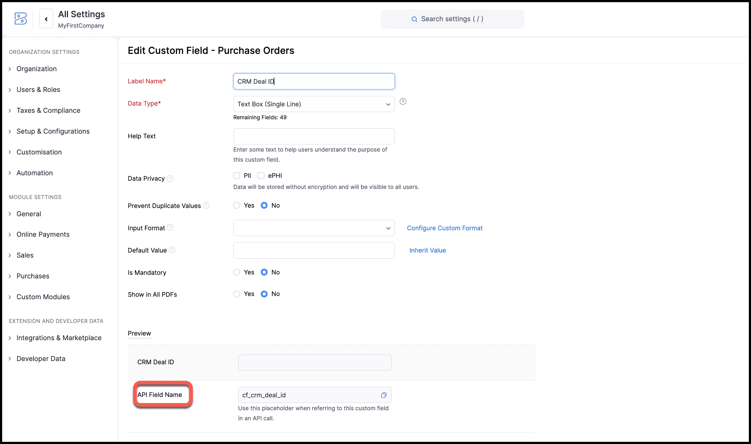Click the Input Format help icon

(x=170, y=228)
